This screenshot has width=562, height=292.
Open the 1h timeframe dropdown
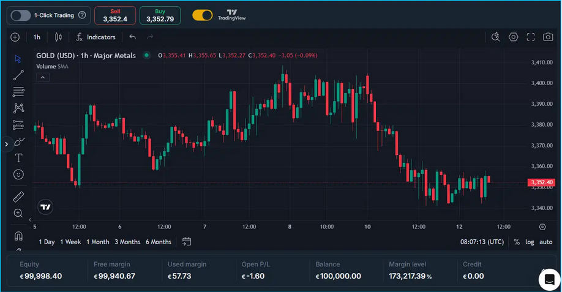[37, 37]
